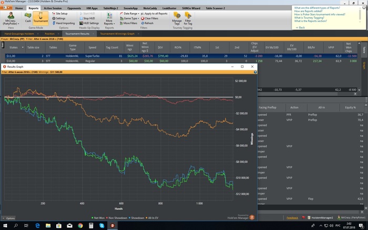Click Filter for Tag icon
The image size is (368, 230).
188,18
